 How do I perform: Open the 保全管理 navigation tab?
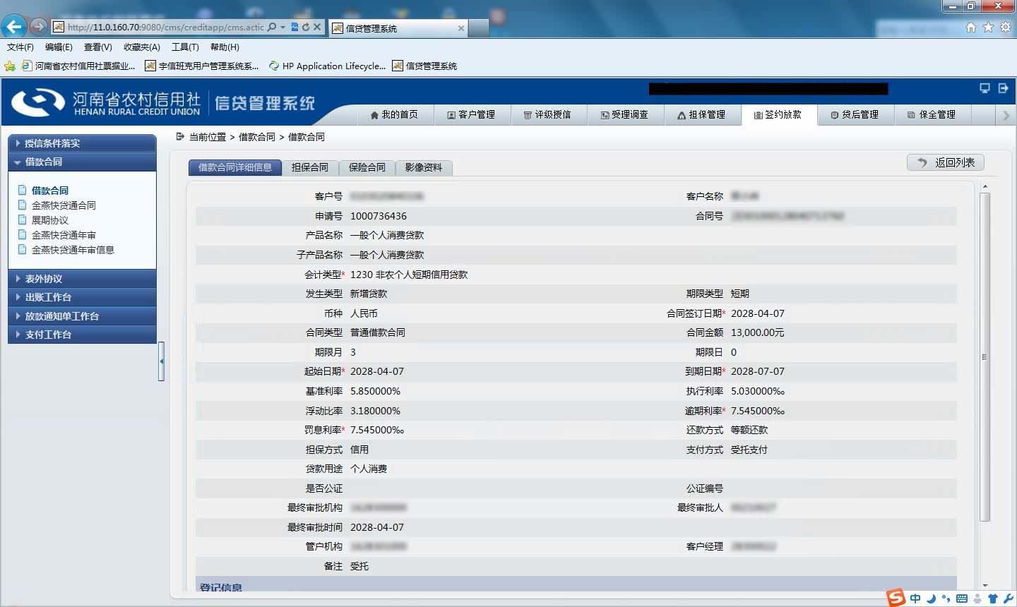[933, 114]
